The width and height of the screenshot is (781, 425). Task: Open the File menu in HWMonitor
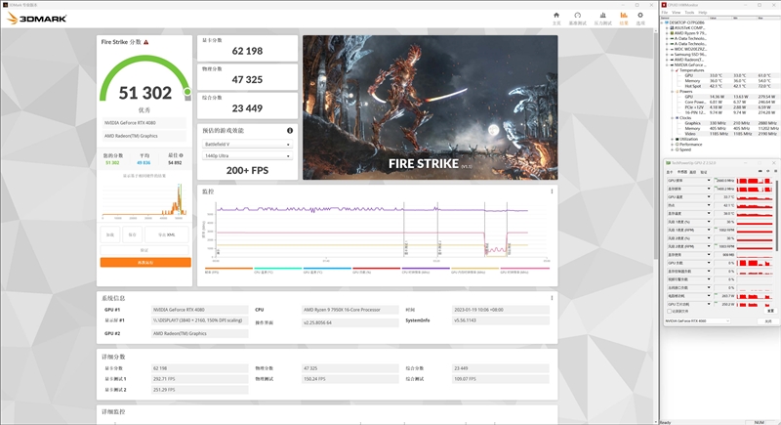click(664, 13)
